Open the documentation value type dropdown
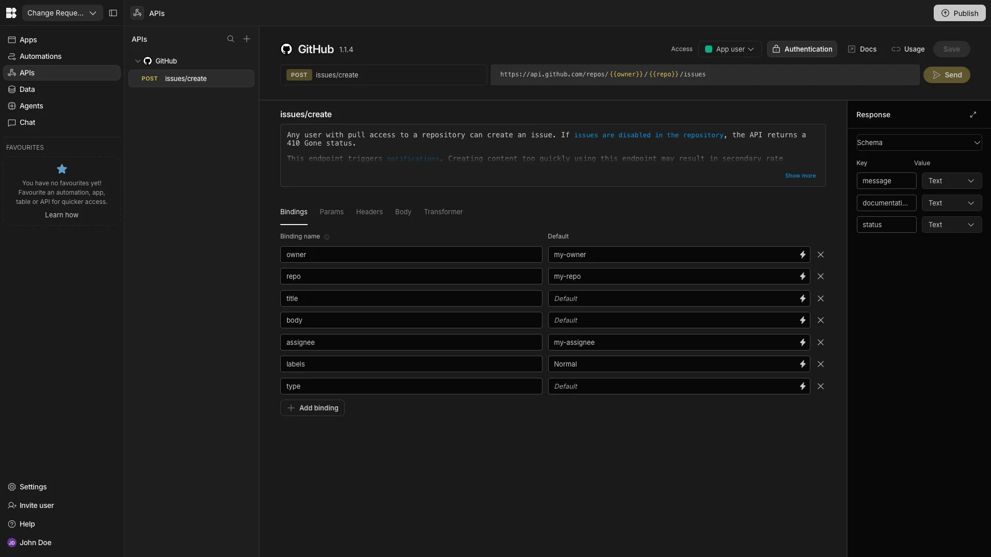The image size is (991, 557). coord(951,203)
